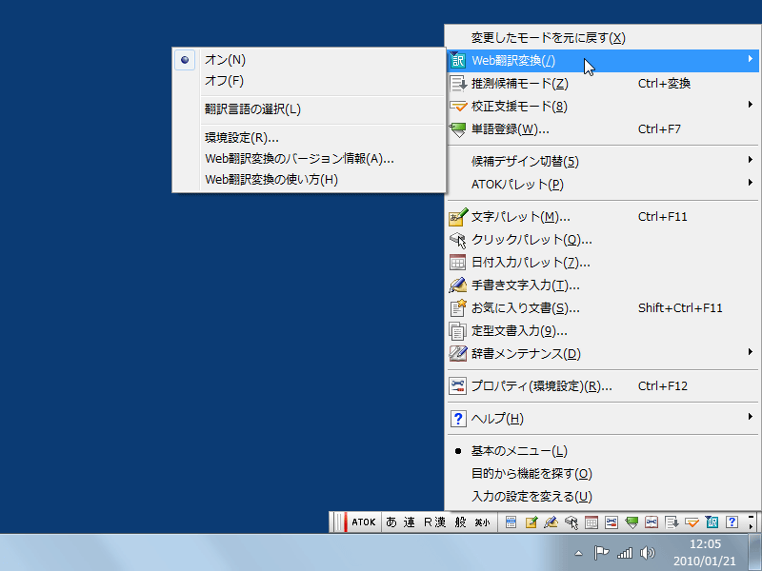This screenshot has height=571, width=762.
Task: Click 連 conversion mode on ATOK palette
Action: [410, 522]
